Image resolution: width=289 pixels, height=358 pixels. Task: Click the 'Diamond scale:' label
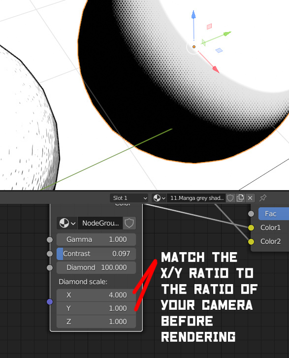point(83,282)
